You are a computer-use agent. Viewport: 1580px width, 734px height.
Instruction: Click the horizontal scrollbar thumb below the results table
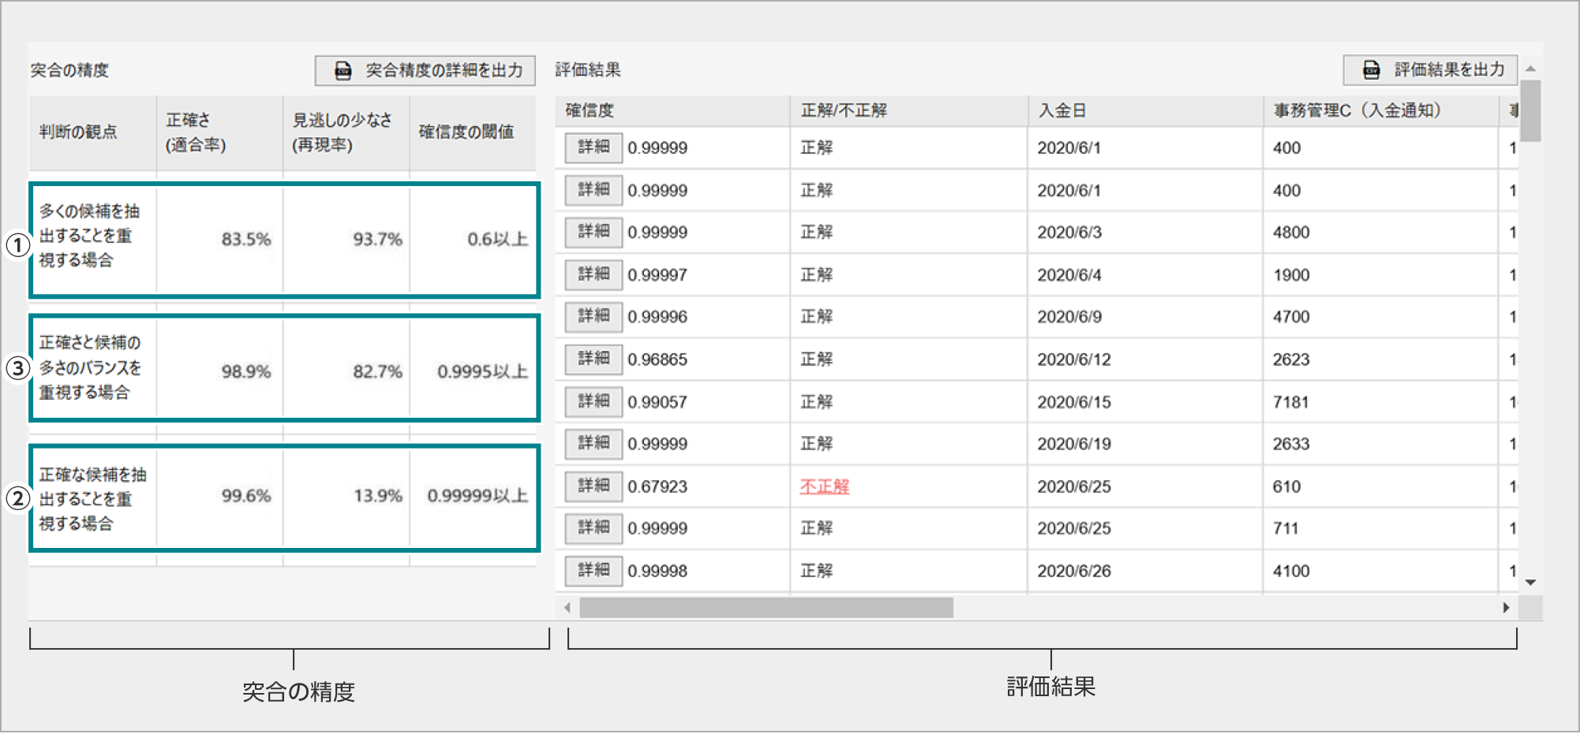pyautogui.click(x=766, y=608)
